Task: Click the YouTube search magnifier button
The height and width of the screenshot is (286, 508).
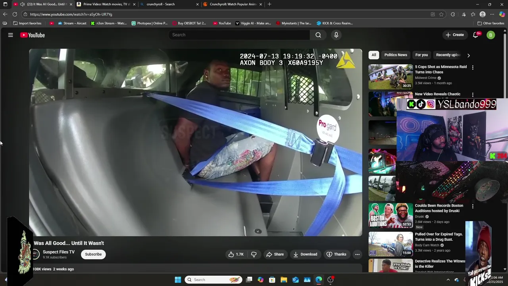Action: 318,35
